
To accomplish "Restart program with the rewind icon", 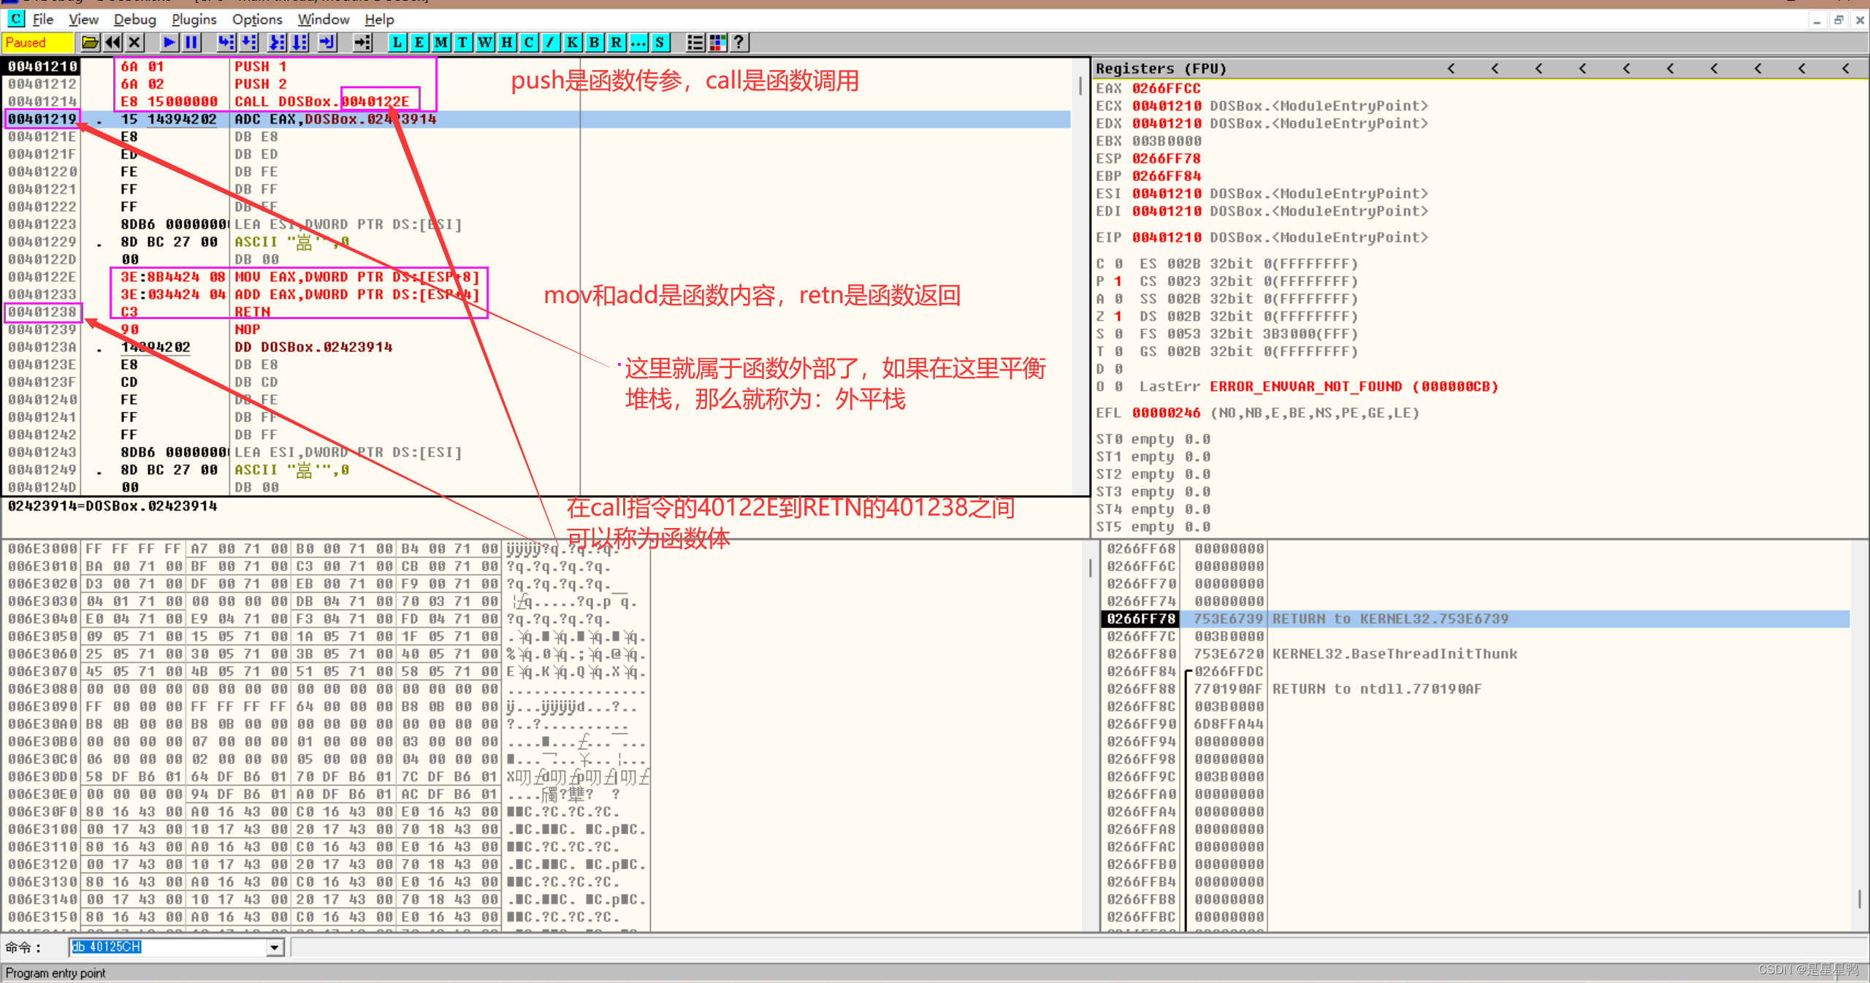I will point(112,42).
